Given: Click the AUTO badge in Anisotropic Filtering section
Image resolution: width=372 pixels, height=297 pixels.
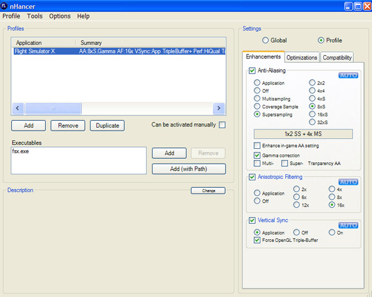Looking at the screenshot, I should tap(348, 181).
